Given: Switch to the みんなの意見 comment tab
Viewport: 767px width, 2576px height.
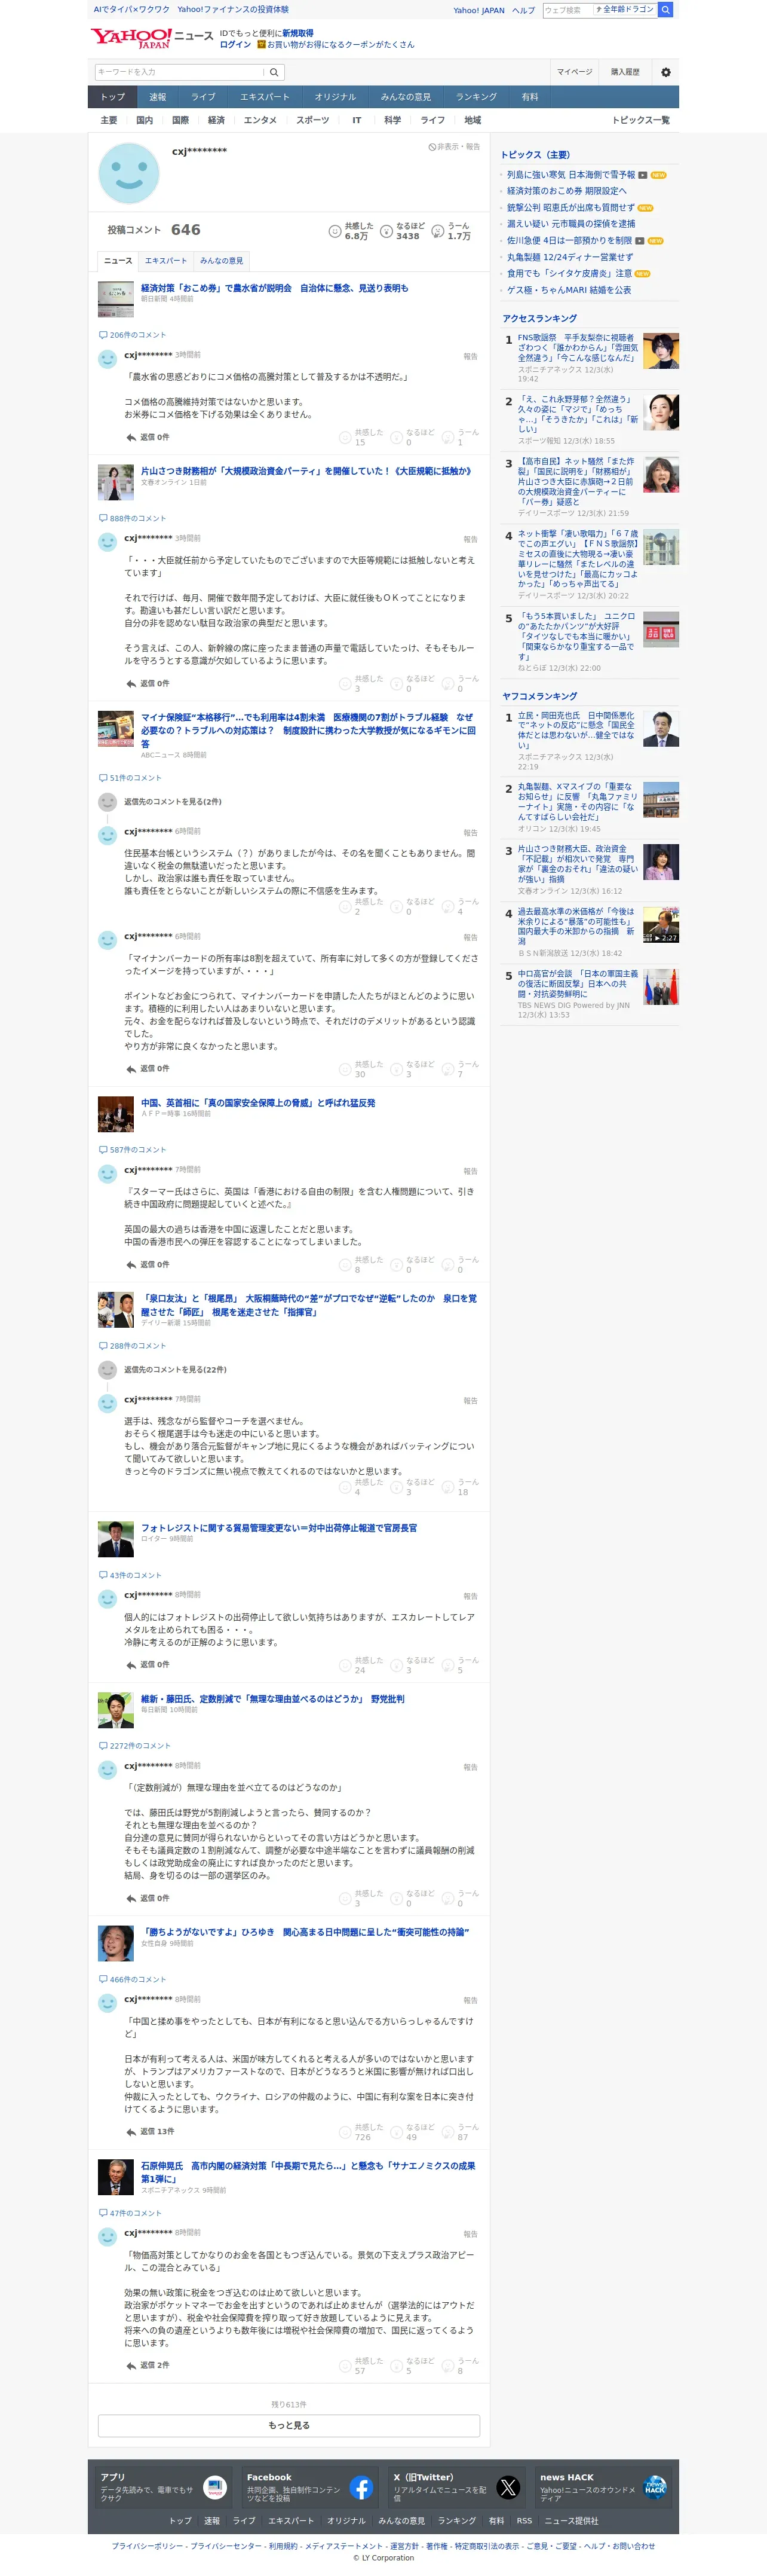Looking at the screenshot, I should coord(222,261).
